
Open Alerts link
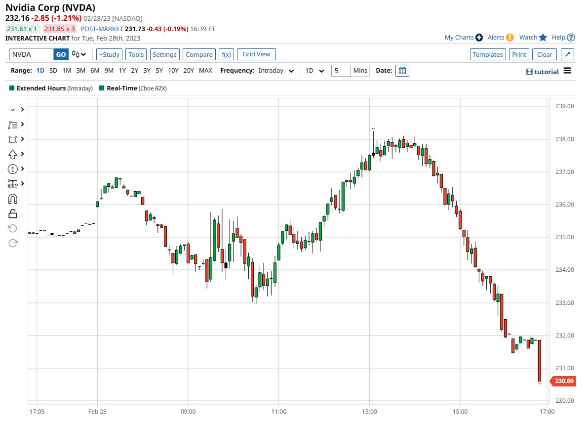pyautogui.click(x=496, y=38)
